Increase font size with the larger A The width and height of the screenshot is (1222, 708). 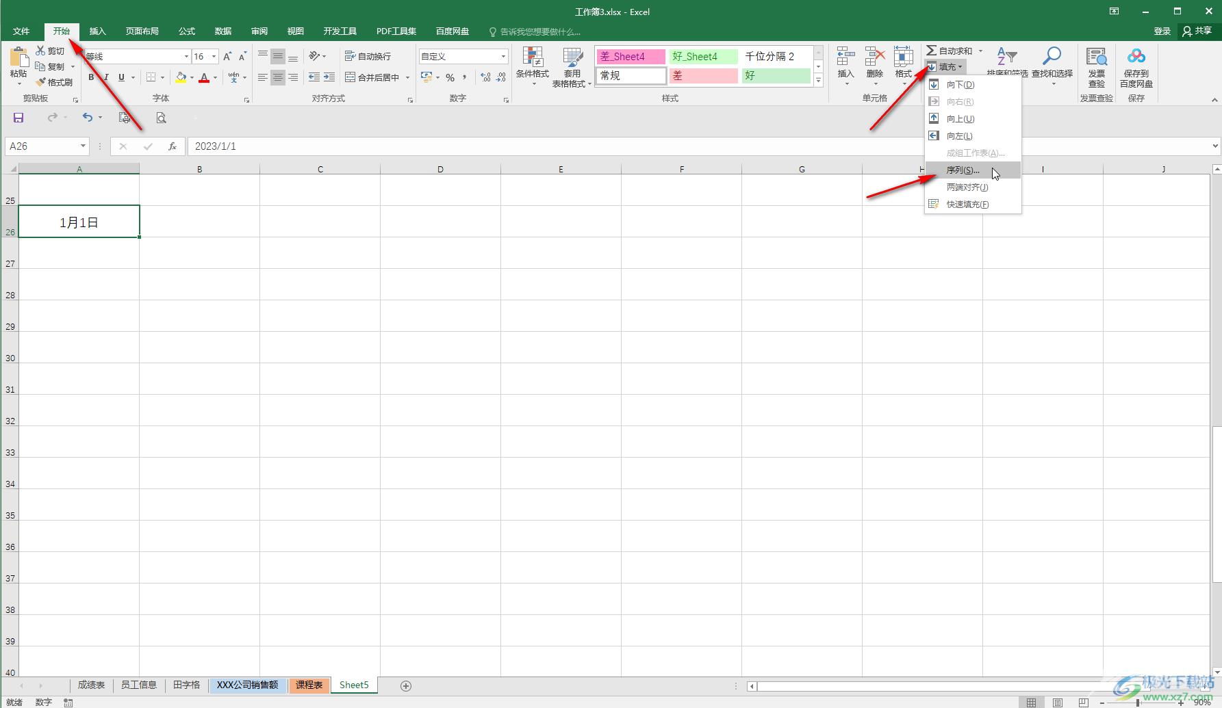coord(227,56)
